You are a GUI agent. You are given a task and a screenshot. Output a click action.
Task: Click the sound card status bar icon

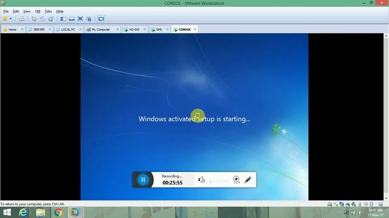coord(354,204)
